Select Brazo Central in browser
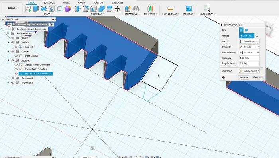279x158 pixels. tap(31, 56)
